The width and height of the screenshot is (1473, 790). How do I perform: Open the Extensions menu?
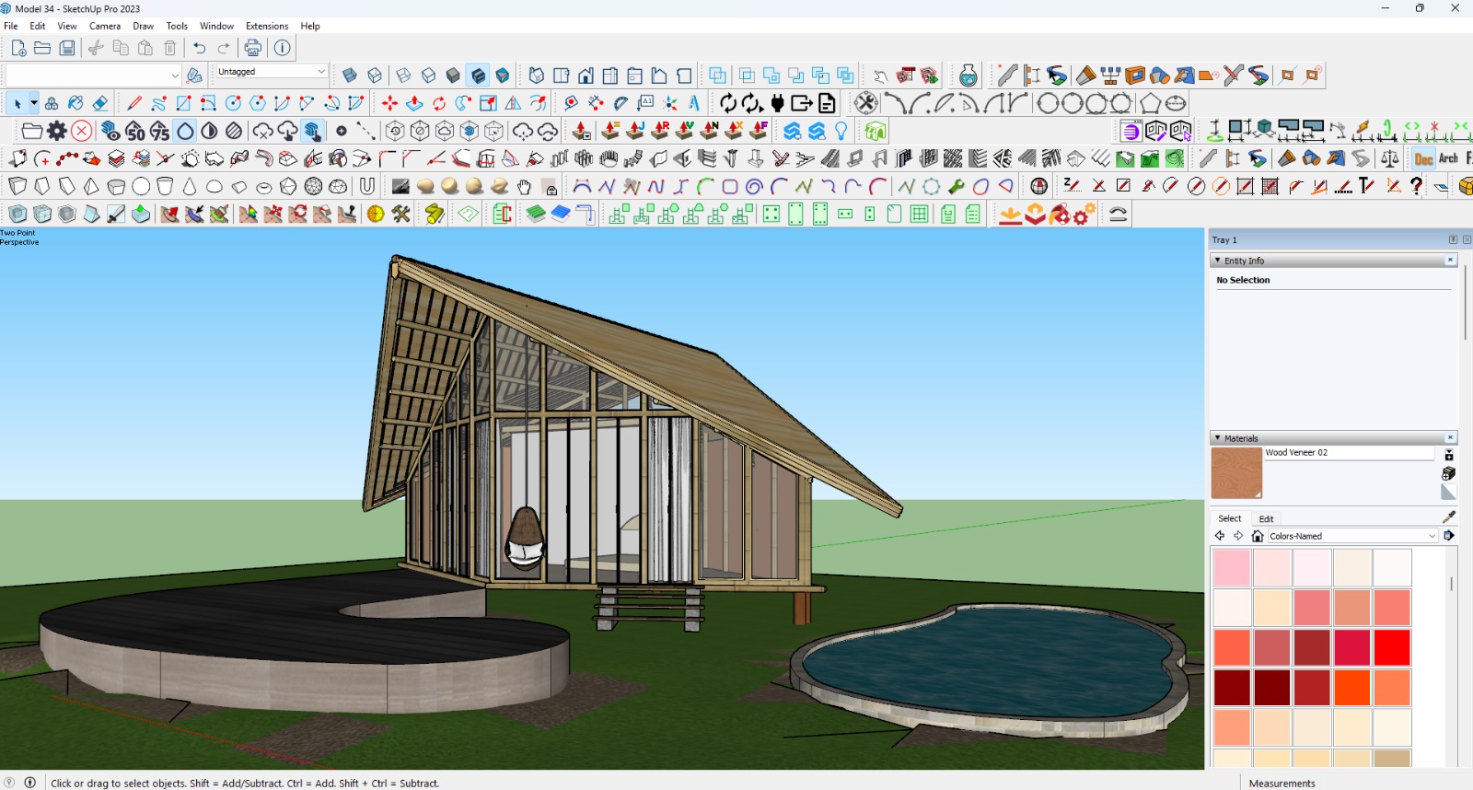coord(267,26)
